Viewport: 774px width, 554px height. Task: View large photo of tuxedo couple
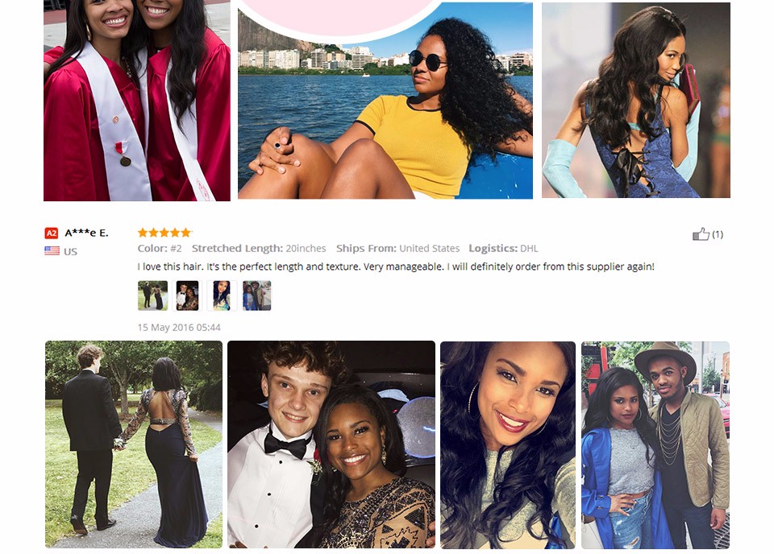click(x=331, y=444)
